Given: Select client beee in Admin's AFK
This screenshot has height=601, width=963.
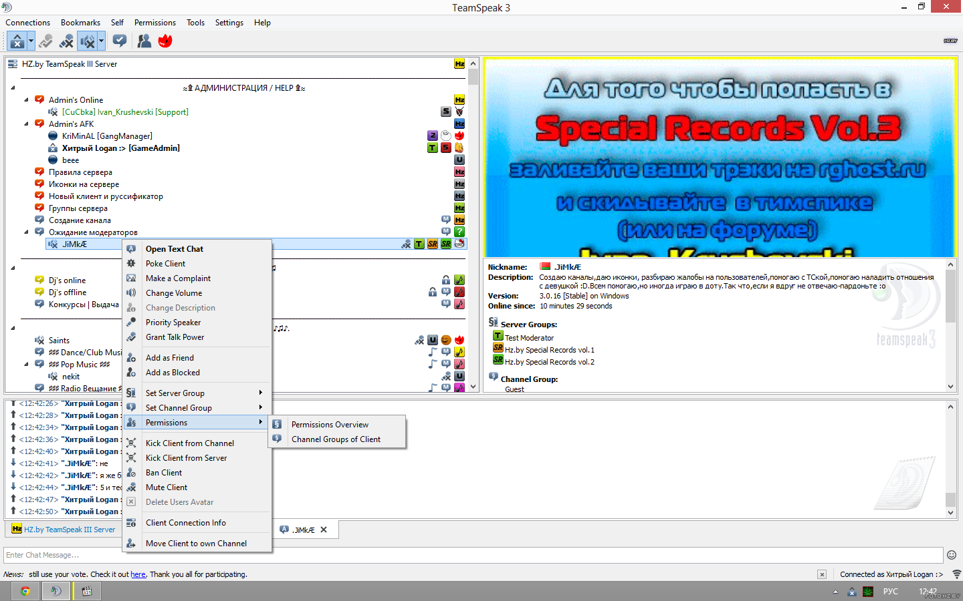Looking at the screenshot, I should [x=70, y=160].
